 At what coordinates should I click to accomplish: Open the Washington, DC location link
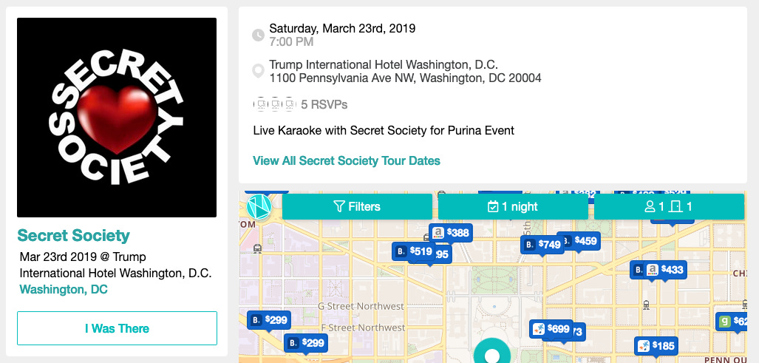(64, 289)
